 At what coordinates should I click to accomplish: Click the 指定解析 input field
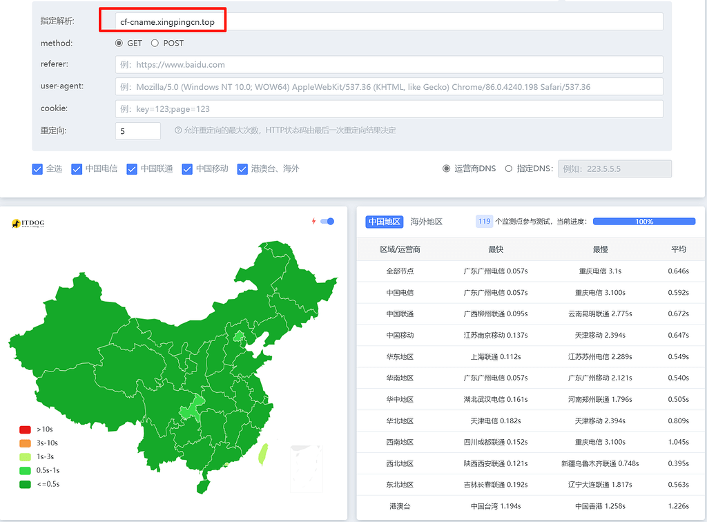click(x=389, y=21)
